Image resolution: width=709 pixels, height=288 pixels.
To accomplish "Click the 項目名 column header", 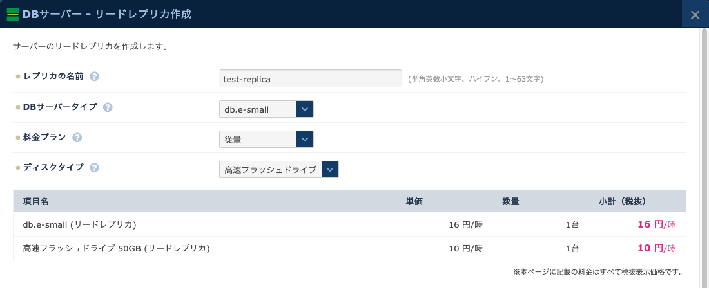I will (x=36, y=201).
